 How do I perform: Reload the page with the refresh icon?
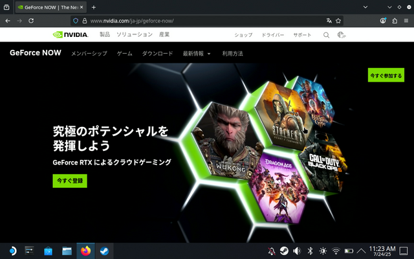click(31, 21)
